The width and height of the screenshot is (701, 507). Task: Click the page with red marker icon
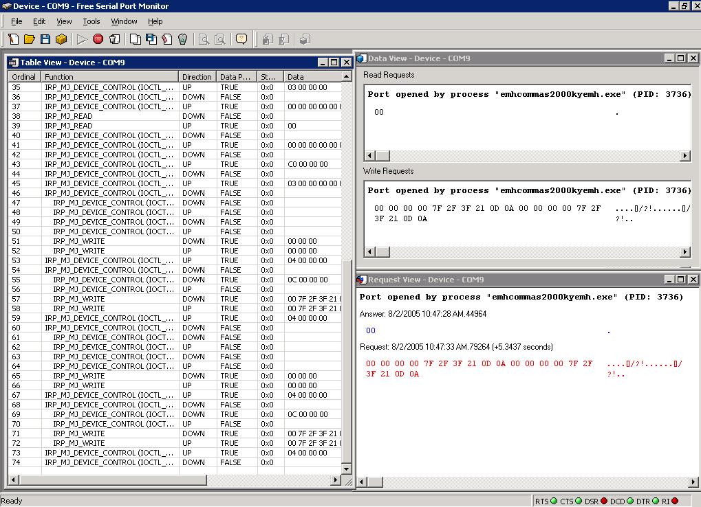tap(166, 39)
